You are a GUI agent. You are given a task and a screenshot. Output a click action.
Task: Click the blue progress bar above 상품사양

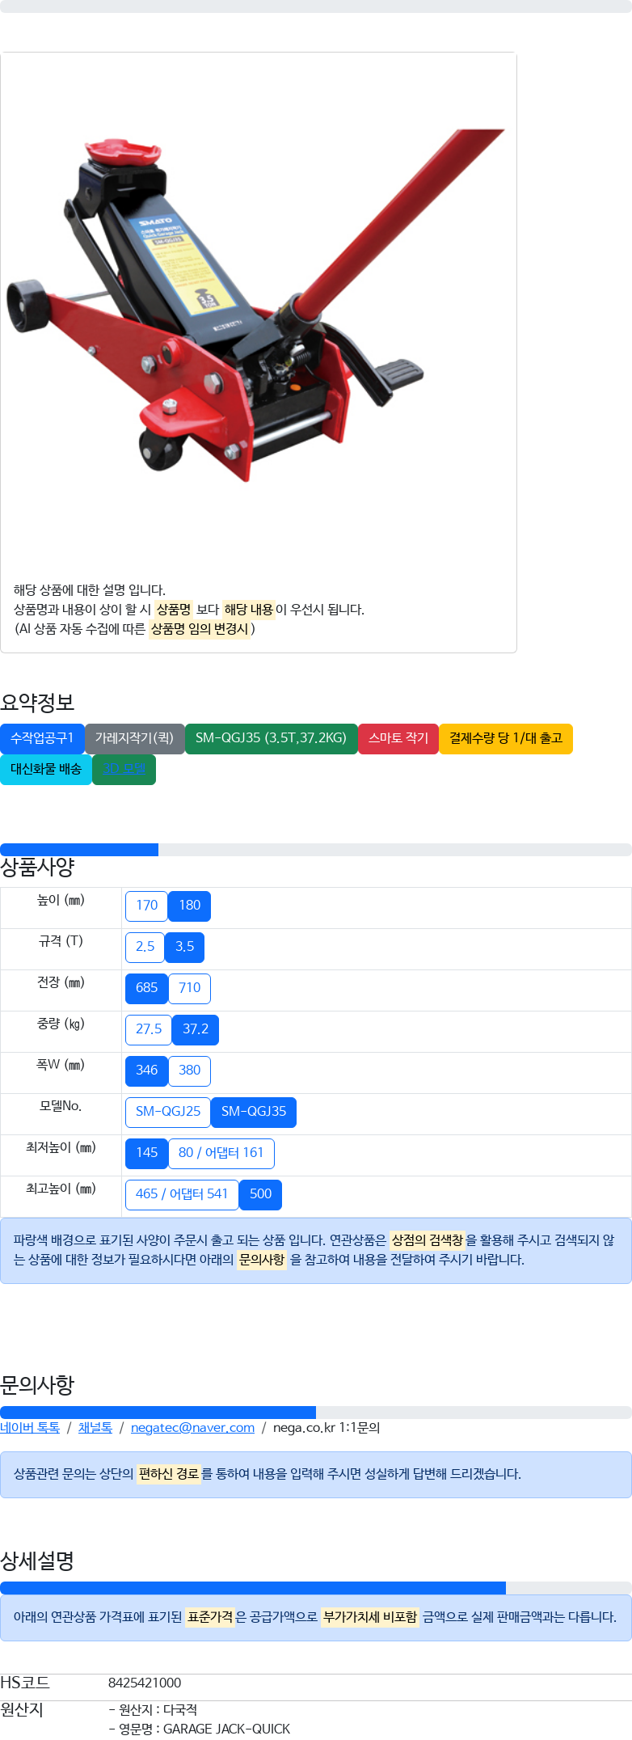tap(79, 850)
